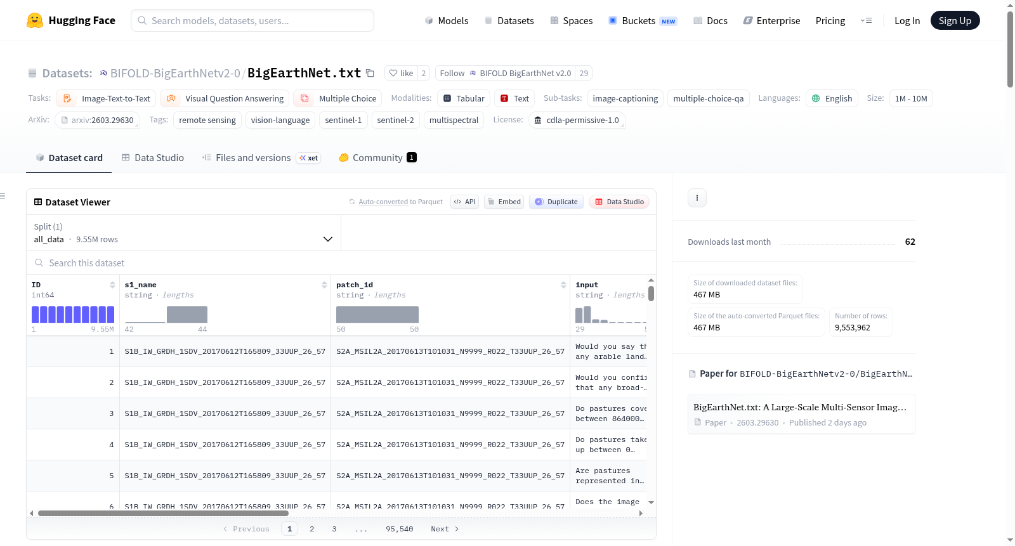Go to Next page of results
1015x546 pixels.
coord(445,529)
